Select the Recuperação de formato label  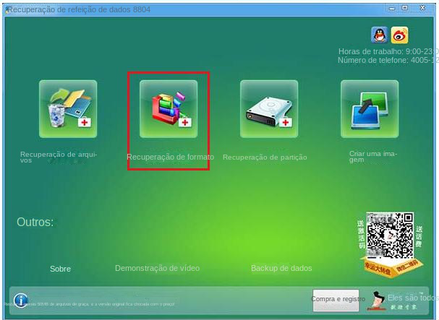coord(170,157)
